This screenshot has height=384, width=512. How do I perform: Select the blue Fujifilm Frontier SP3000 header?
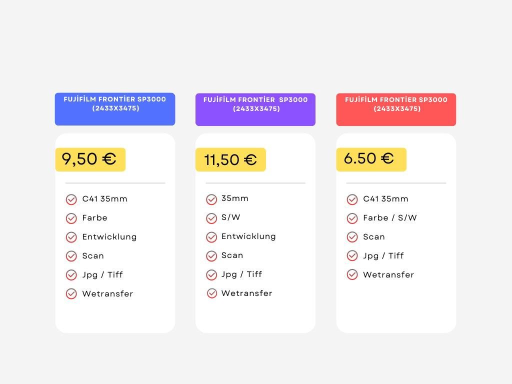click(115, 109)
